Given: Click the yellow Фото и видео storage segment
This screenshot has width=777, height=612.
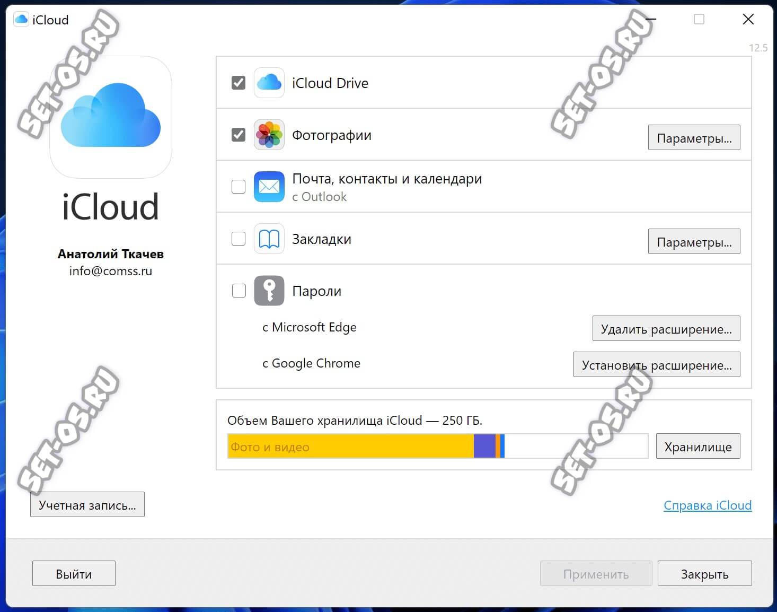Looking at the screenshot, I should pyautogui.click(x=351, y=446).
